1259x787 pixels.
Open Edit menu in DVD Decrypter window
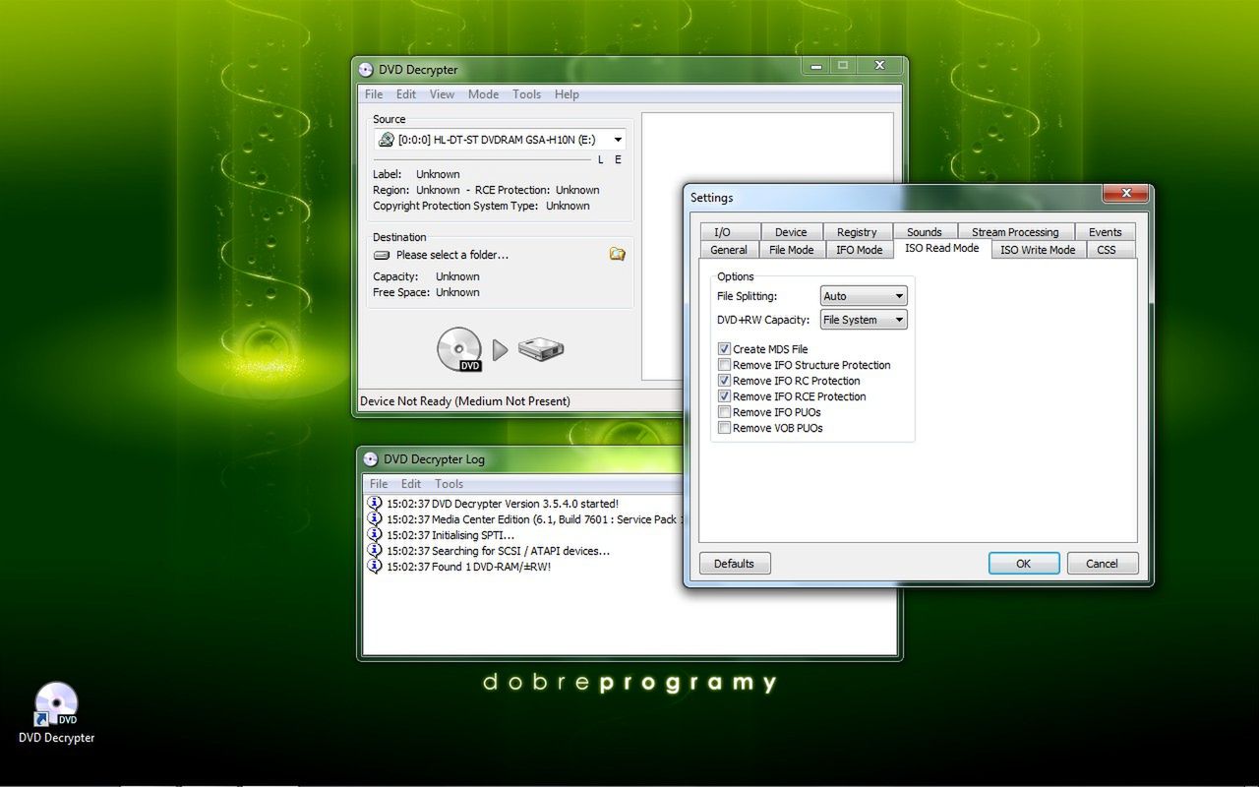[x=406, y=94]
